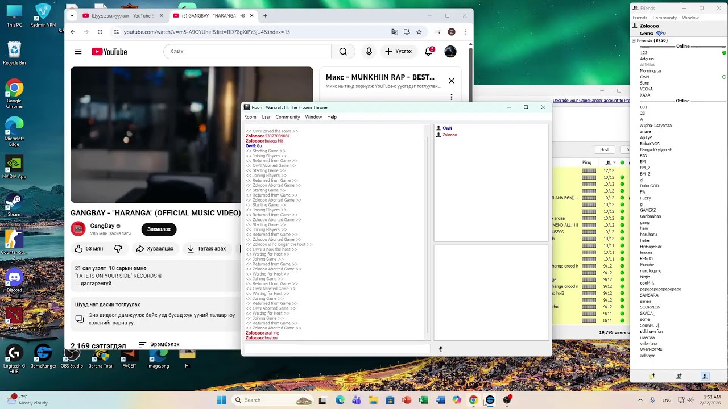Click the Add Friend icon in Friends window
728x409 pixels.
click(x=679, y=376)
